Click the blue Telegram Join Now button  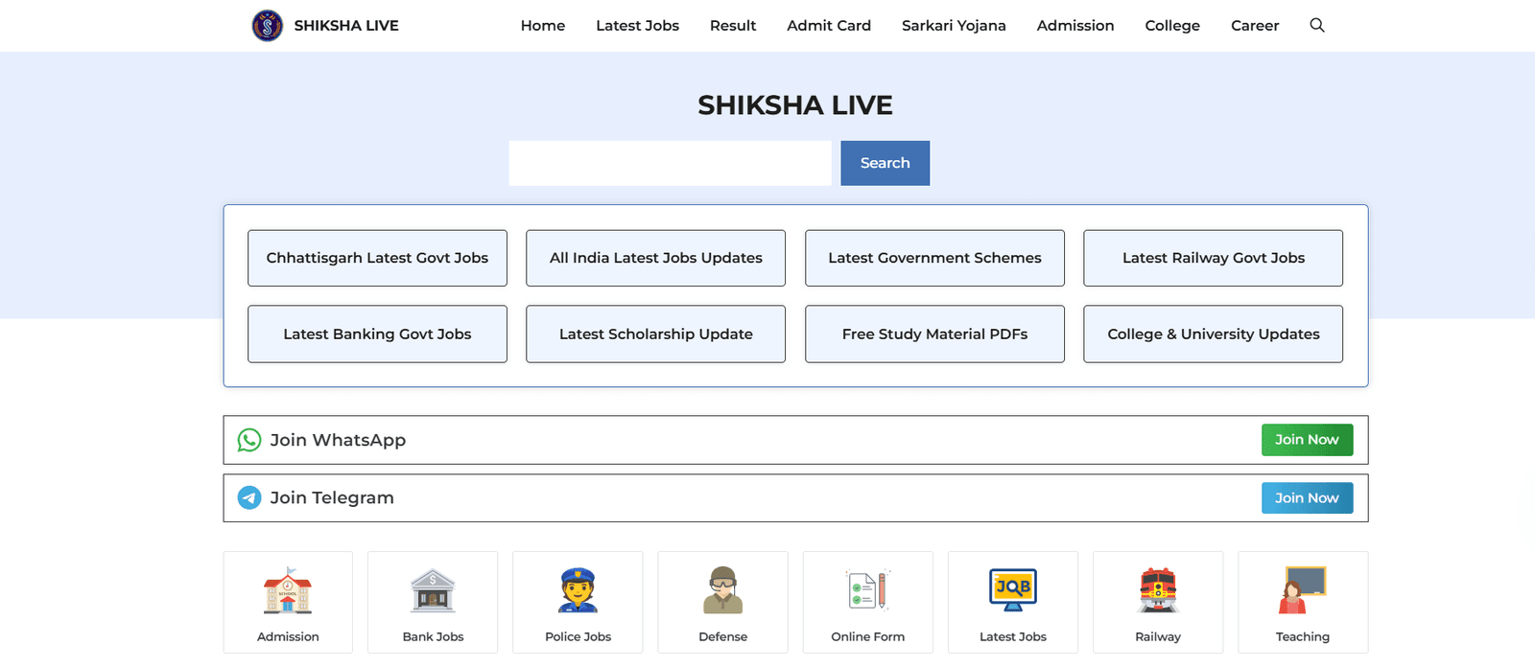[1307, 498]
